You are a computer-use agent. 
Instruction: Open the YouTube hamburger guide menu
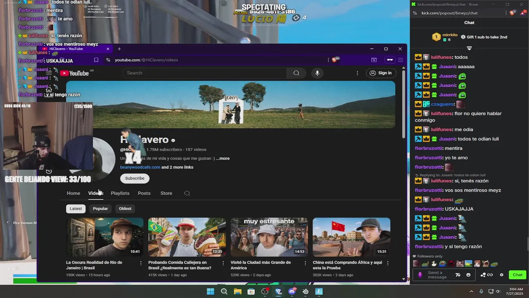(x=49, y=73)
